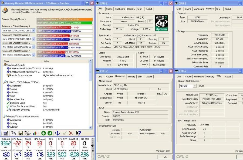Open About tab in top-left CPU-Z window
Screen dimensions: 243x160
(149, 9)
